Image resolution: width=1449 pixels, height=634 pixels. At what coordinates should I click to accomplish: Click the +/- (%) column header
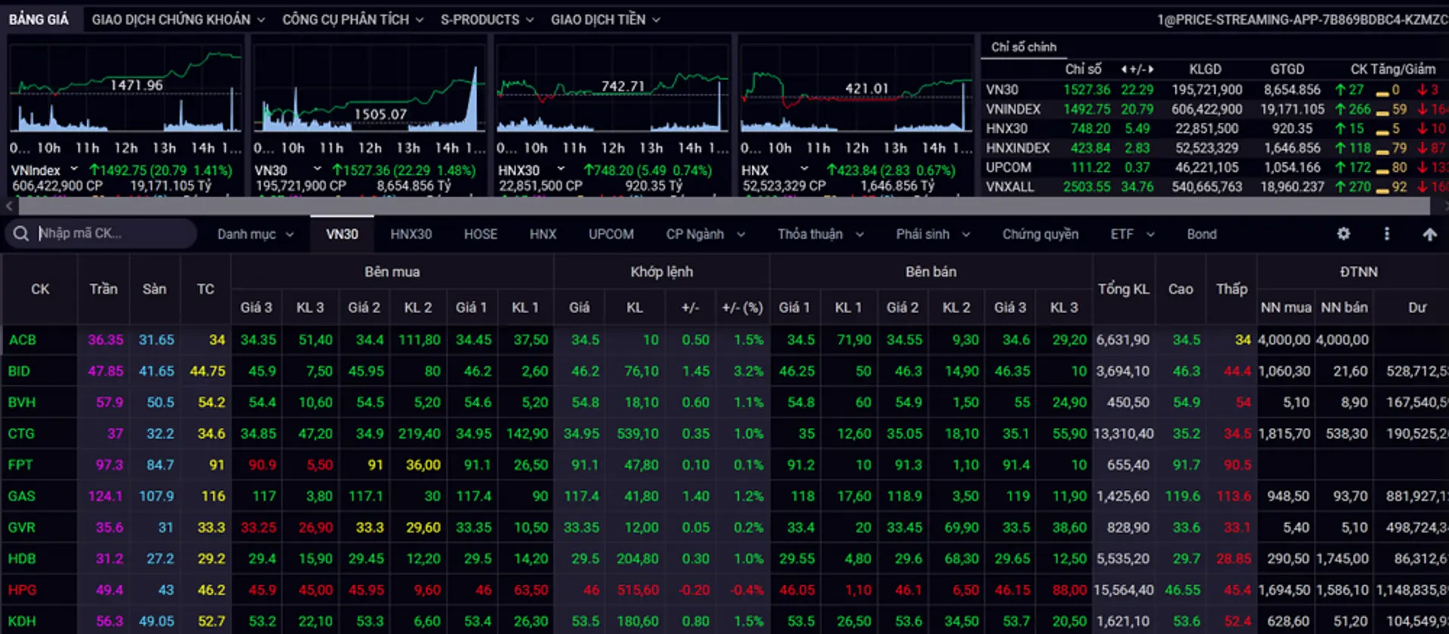pos(743,308)
